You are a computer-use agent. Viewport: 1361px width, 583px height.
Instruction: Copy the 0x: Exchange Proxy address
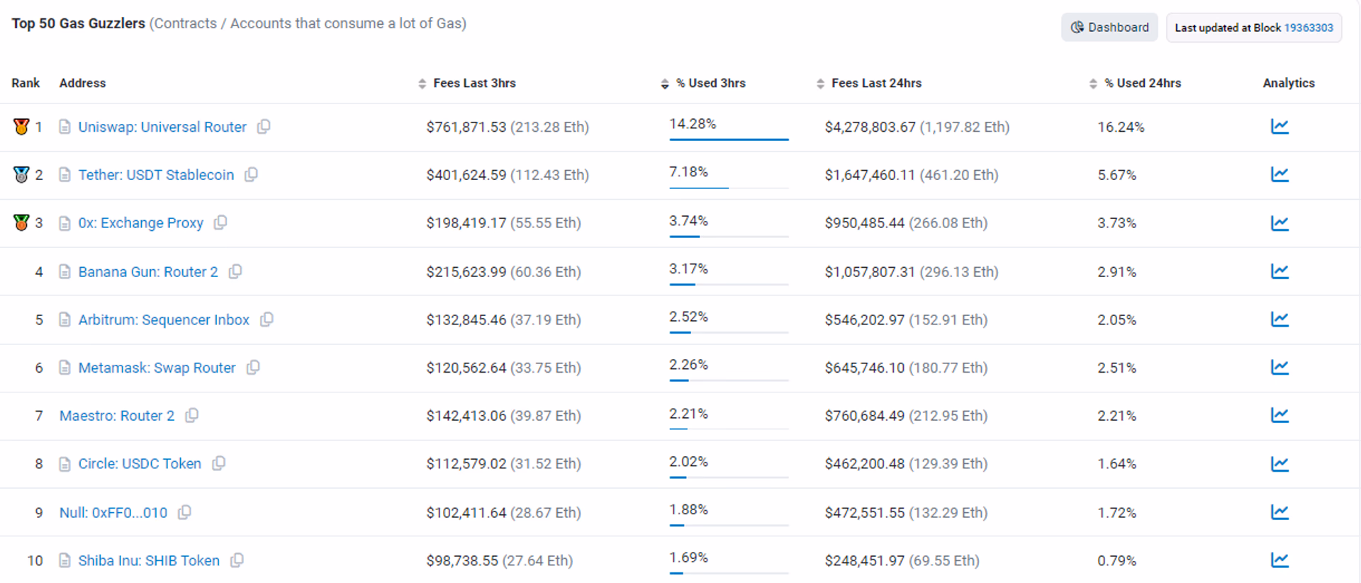[220, 223]
